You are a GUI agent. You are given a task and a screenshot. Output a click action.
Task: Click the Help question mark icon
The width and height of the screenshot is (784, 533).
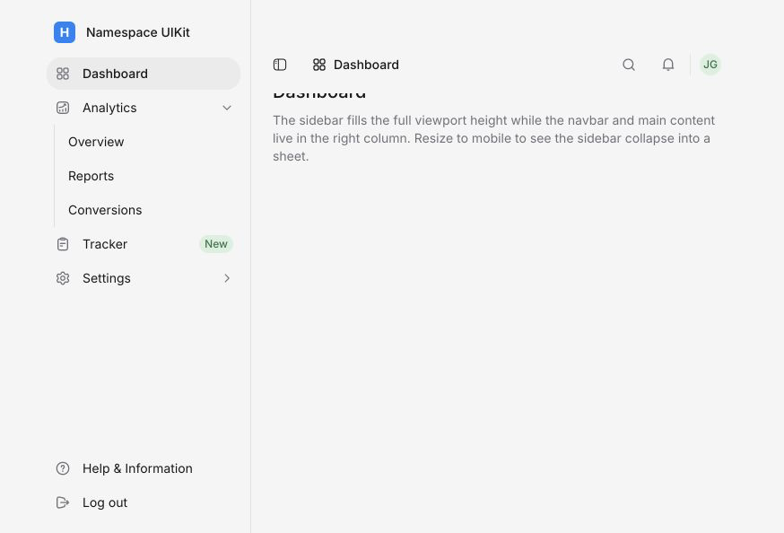click(x=63, y=468)
